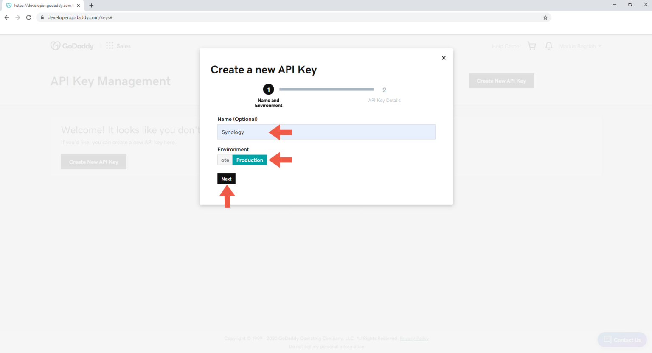Switch to the developer.godaddy.com browser tab
This screenshot has width=652, height=353.
click(x=41, y=6)
